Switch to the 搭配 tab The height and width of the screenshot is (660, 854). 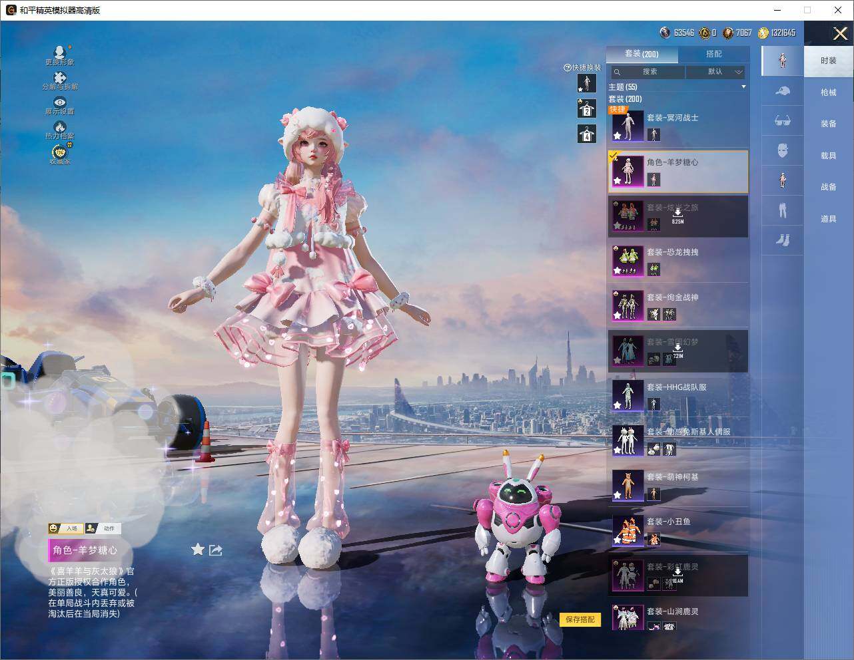713,54
